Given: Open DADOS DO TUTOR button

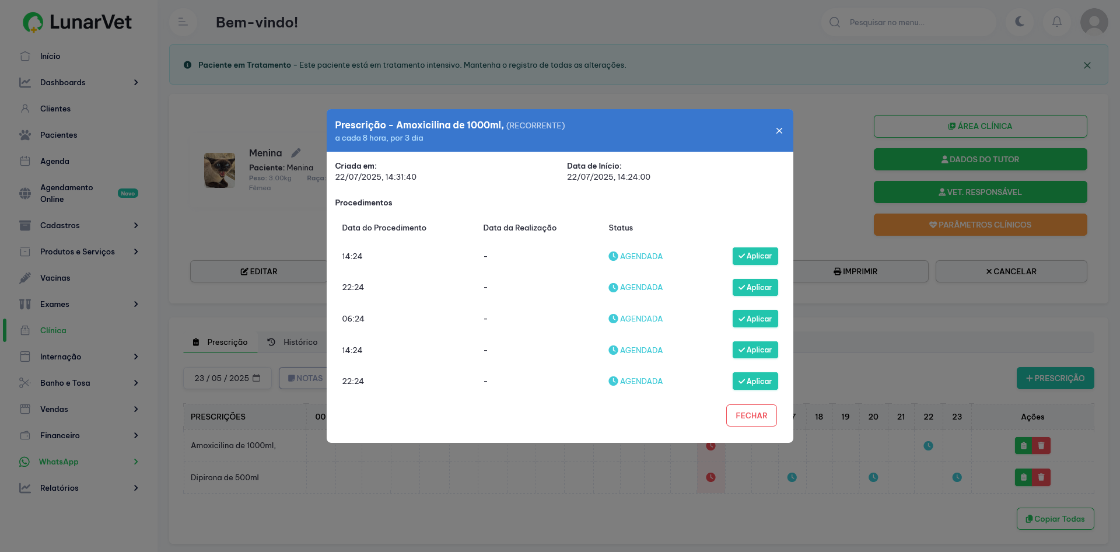Looking at the screenshot, I should point(980,159).
